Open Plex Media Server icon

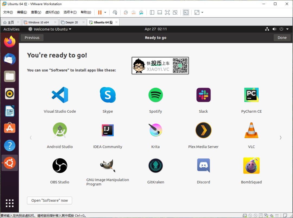click(x=203, y=130)
